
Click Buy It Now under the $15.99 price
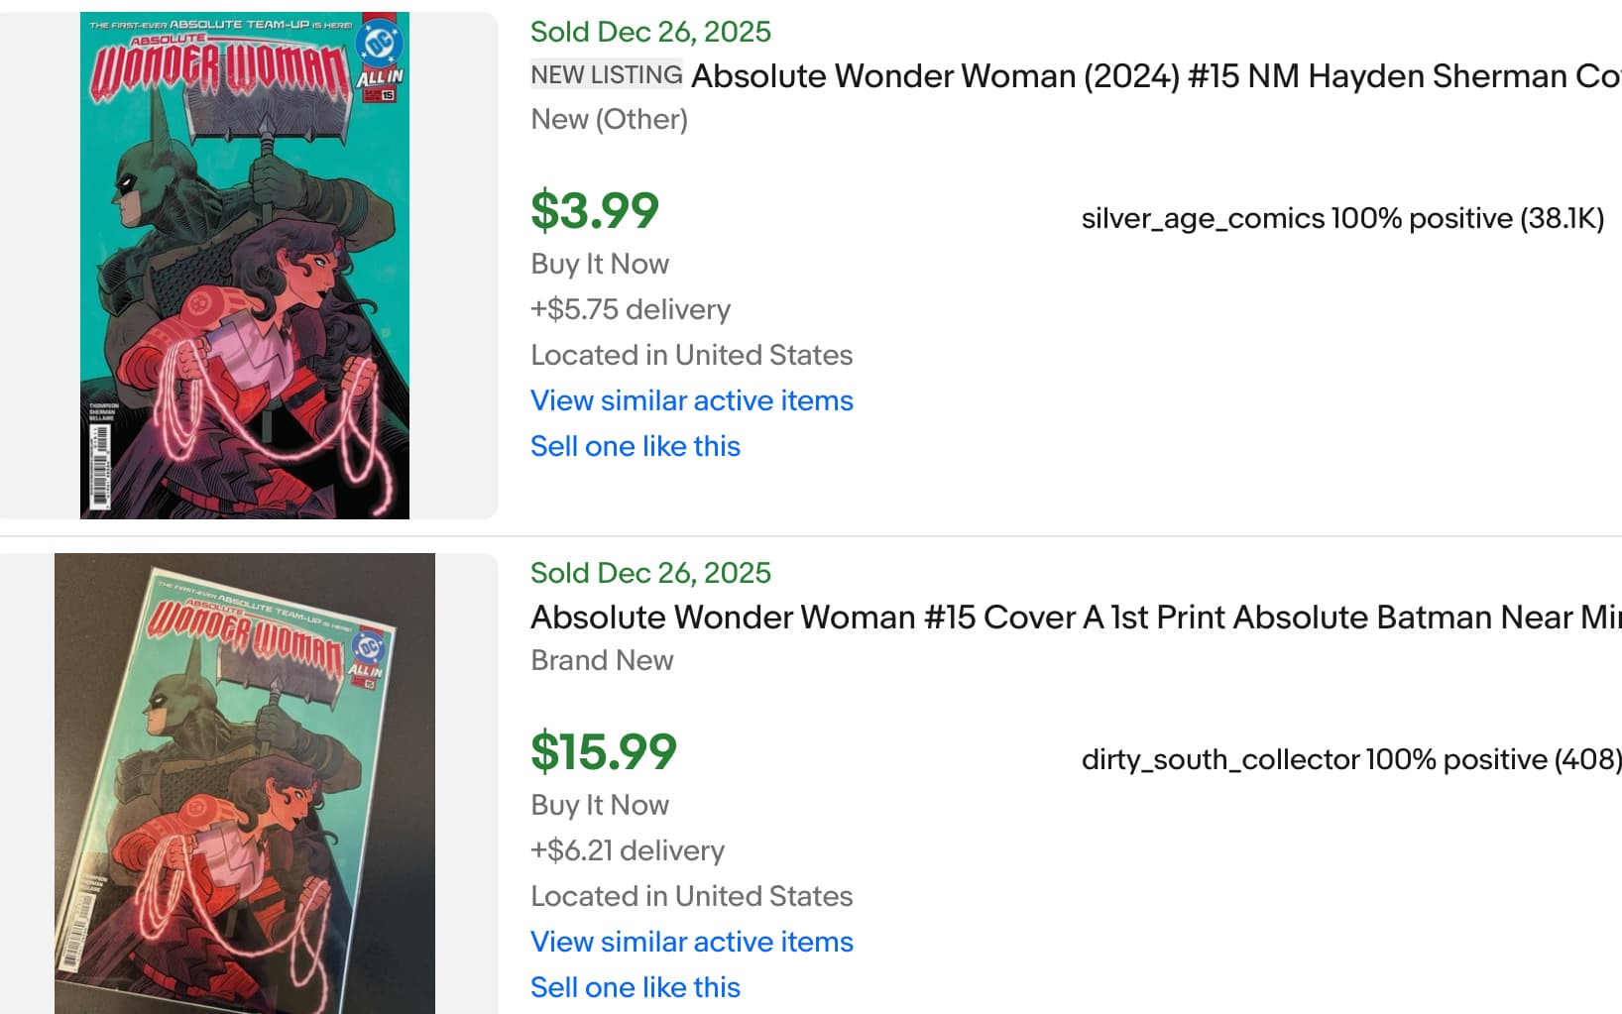599,805
